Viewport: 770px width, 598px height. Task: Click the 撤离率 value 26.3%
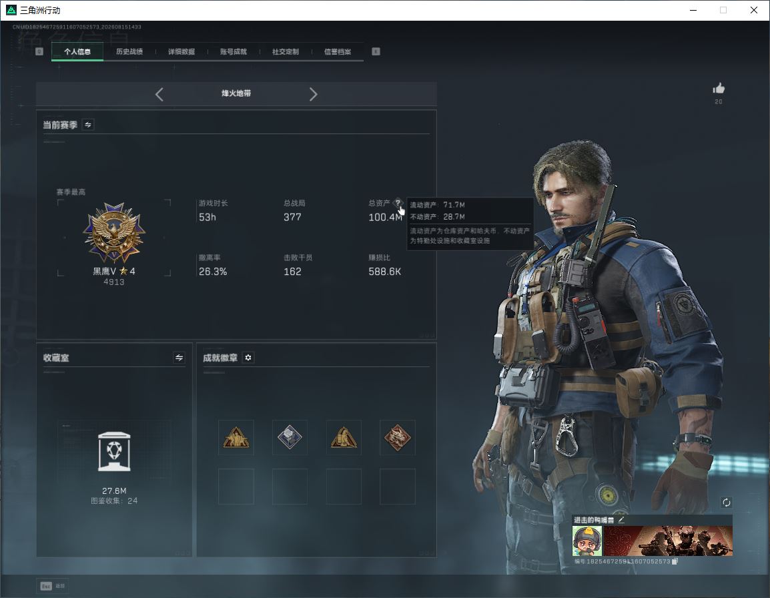pyautogui.click(x=213, y=272)
